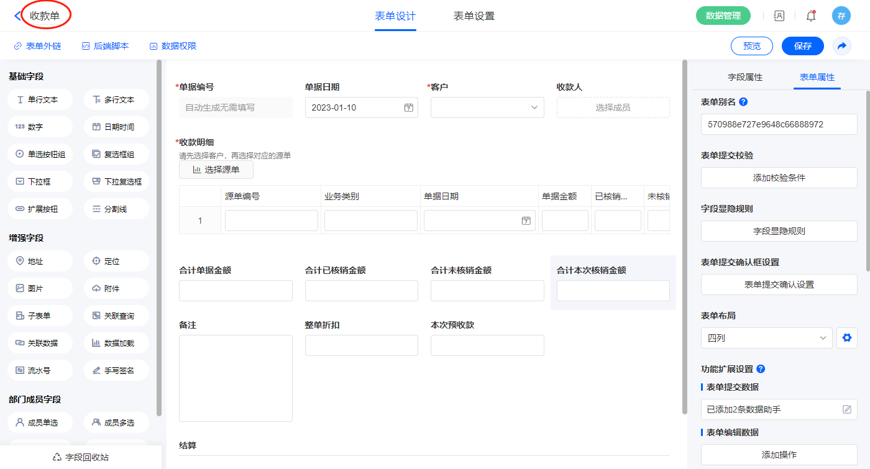Open the 表单布局 四列 dropdown
The image size is (870, 469).
point(766,338)
